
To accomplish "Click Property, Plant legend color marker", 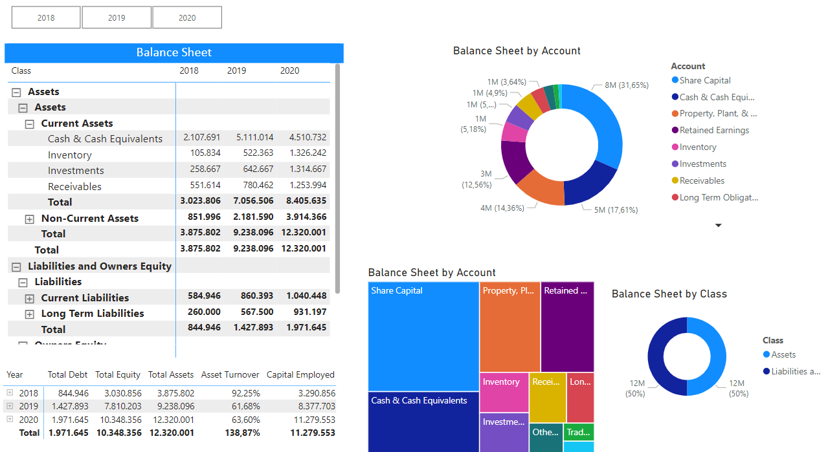I will click(x=675, y=113).
